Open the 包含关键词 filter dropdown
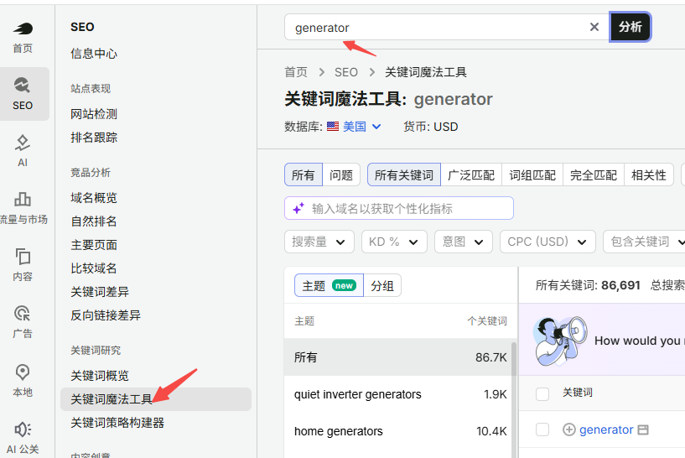685x458 pixels. (x=646, y=242)
